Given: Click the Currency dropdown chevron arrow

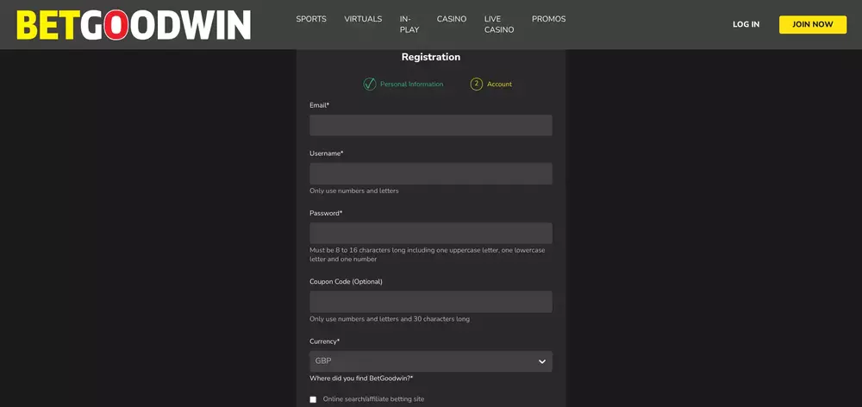Looking at the screenshot, I should (542, 361).
